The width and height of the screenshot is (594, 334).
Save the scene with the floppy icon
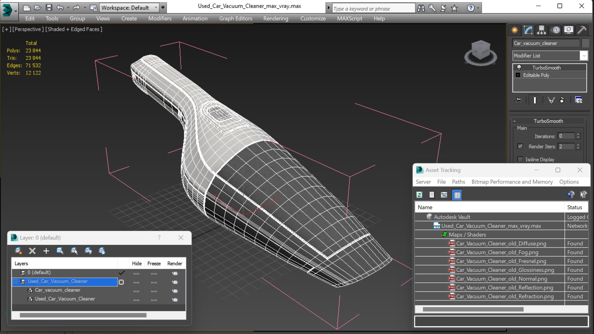click(49, 7)
